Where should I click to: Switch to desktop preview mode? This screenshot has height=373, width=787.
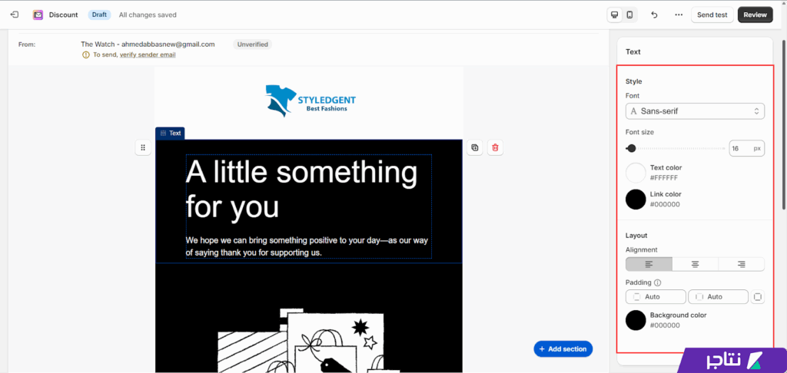[614, 15]
